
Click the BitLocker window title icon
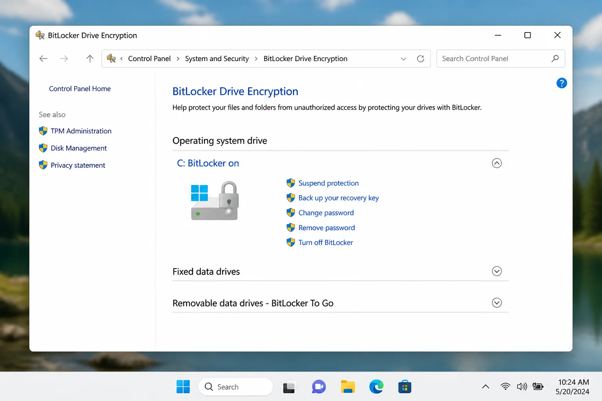40,35
